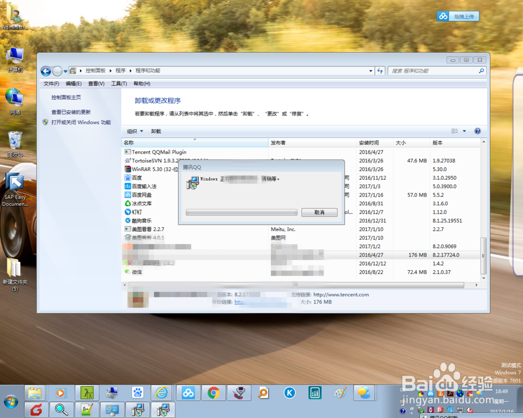
Task: Open the 查看(V) menu
Action: [x=96, y=84]
